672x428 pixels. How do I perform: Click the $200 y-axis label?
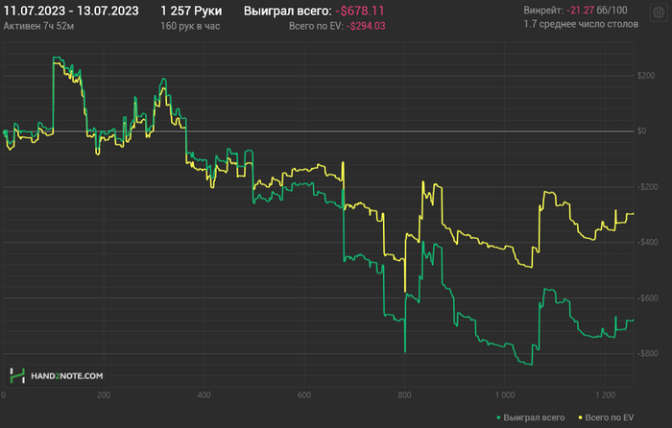(x=646, y=76)
